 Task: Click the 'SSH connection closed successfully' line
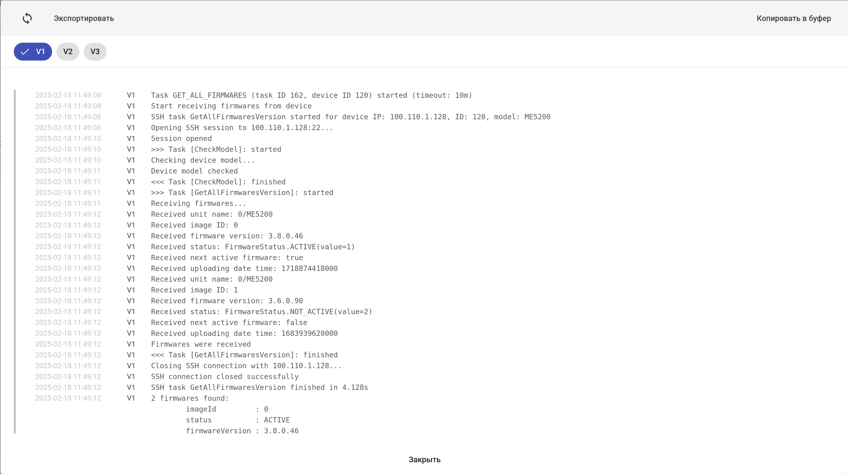pos(224,377)
